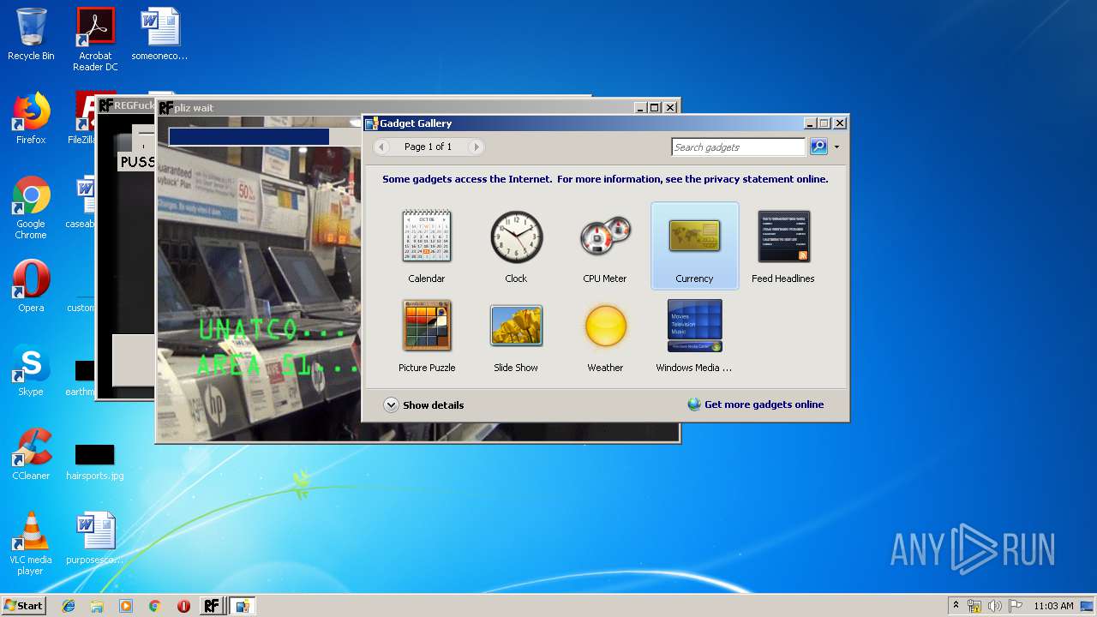Select the someoneco Word document on the desktop
1097x617 pixels.
[x=159, y=35]
